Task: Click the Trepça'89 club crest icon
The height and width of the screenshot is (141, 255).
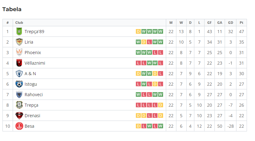Action: click(x=19, y=32)
